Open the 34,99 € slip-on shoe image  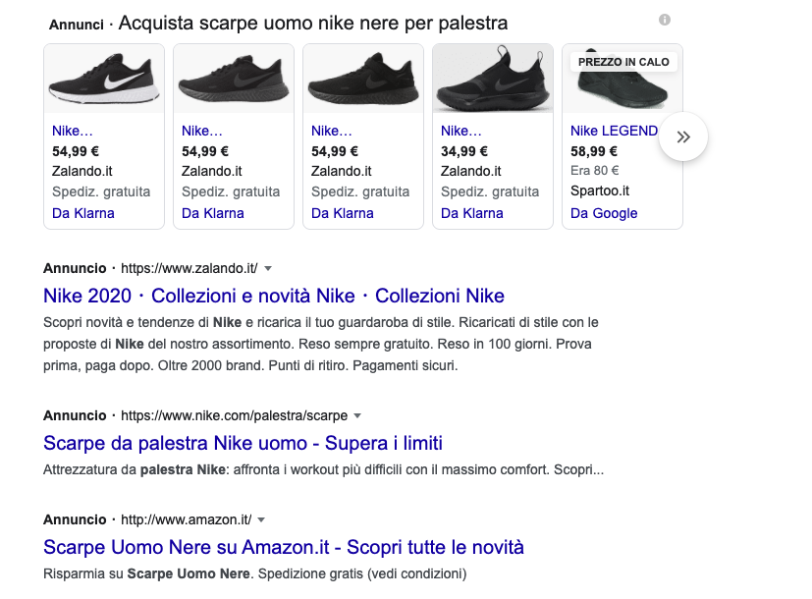coord(493,81)
